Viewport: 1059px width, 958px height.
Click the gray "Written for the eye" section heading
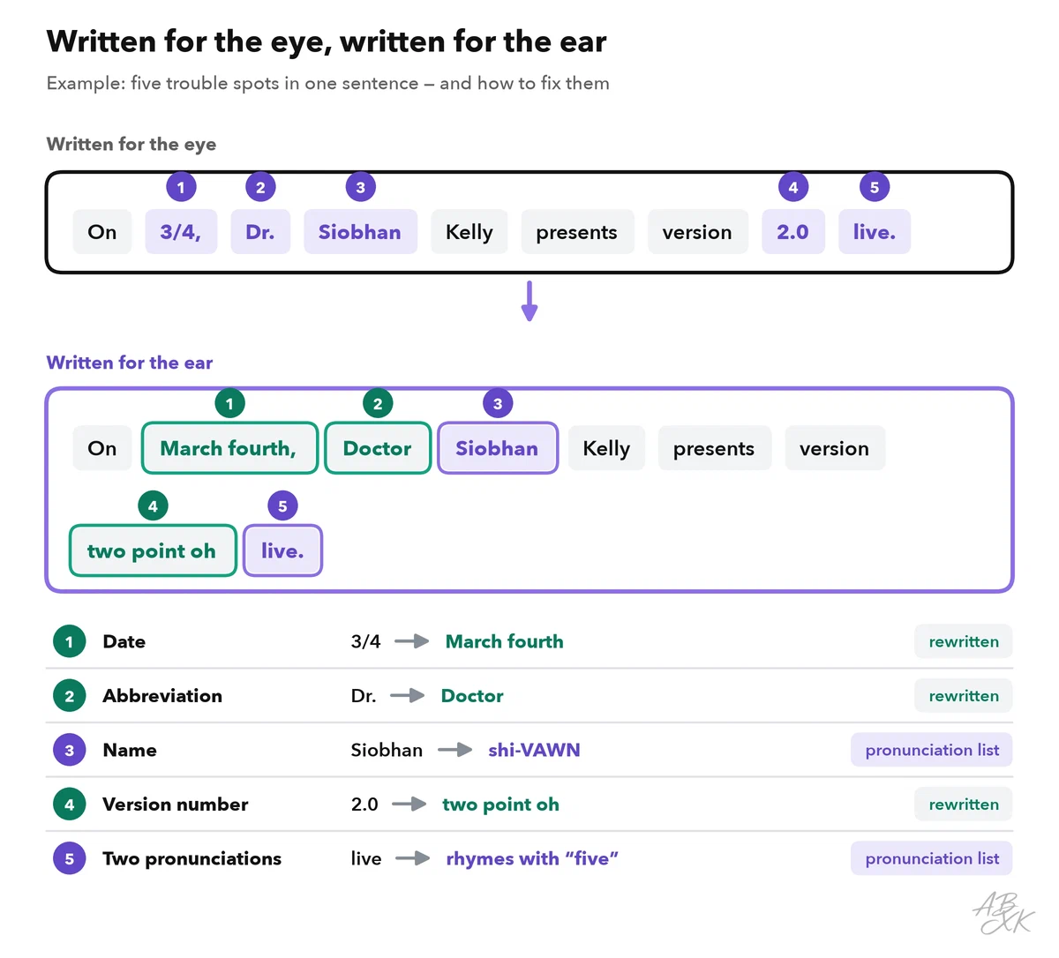(131, 144)
